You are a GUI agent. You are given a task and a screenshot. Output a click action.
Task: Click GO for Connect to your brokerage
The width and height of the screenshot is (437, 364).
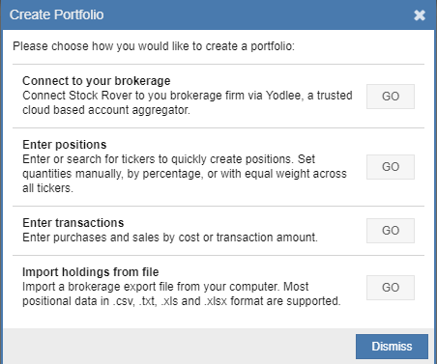click(391, 97)
